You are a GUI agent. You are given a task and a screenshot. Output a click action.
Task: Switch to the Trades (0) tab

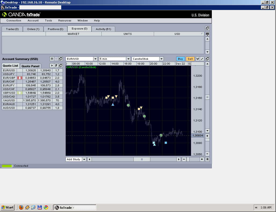[12, 29]
